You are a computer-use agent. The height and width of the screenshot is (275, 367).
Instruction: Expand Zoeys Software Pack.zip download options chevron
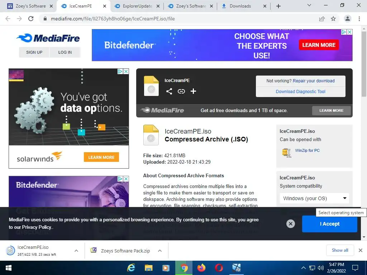160,250
